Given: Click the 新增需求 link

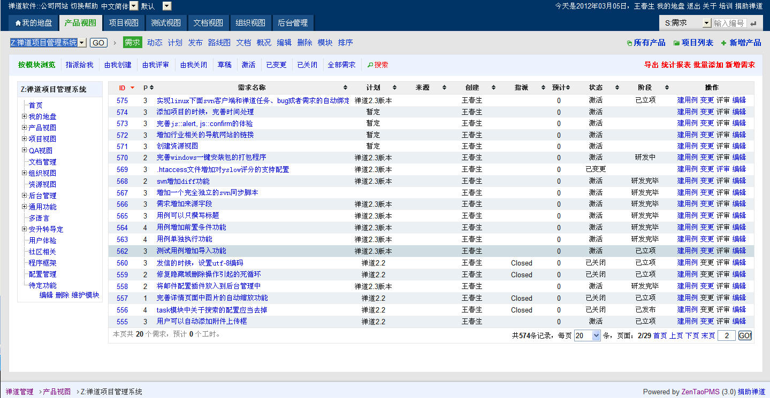Looking at the screenshot, I should [740, 65].
